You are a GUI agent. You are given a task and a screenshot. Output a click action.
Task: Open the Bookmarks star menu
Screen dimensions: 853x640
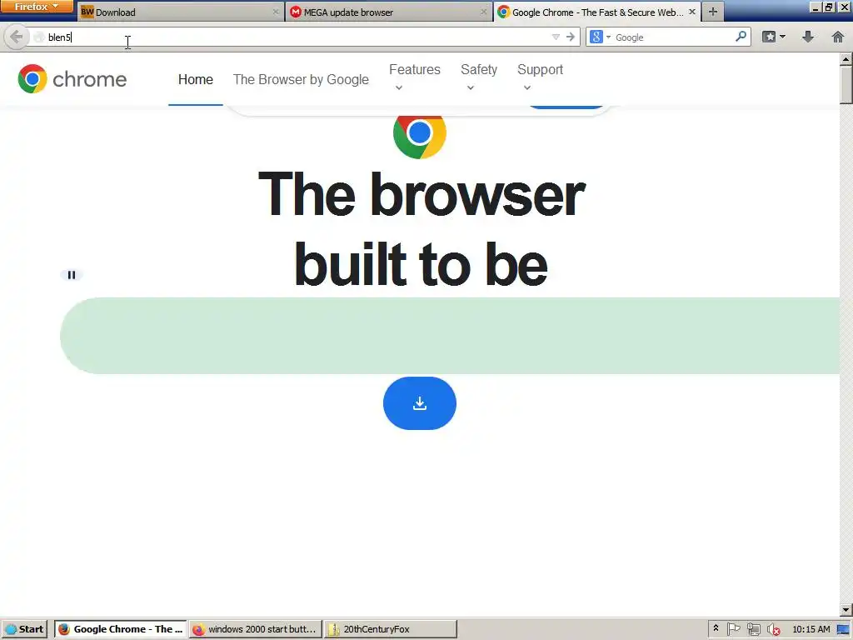point(774,37)
